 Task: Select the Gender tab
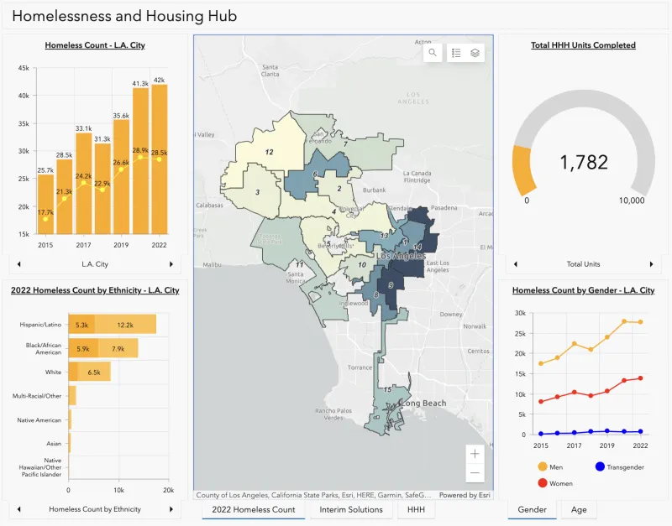click(x=532, y=510)
